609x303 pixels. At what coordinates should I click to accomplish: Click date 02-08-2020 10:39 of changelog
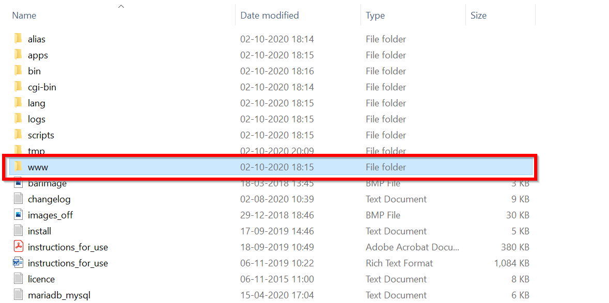277,199
